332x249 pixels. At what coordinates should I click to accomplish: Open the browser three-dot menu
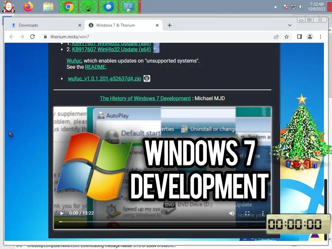pos(320,37)
